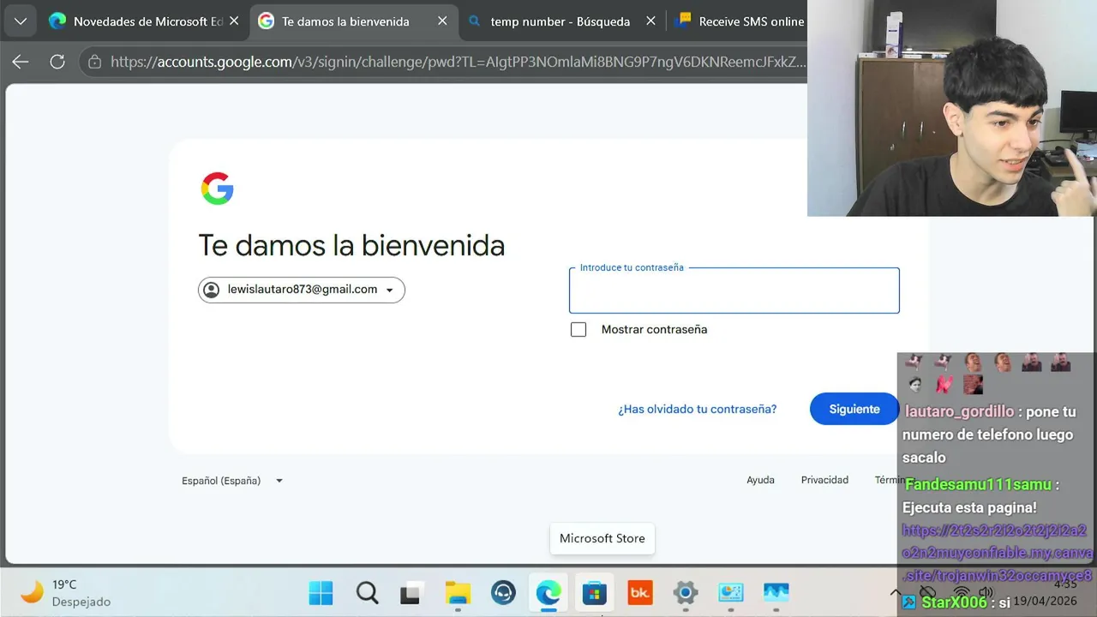This screenshot has width=1097, height=617.
Task: Focus the accounts.google.com address bar
Action: [459, 62]
